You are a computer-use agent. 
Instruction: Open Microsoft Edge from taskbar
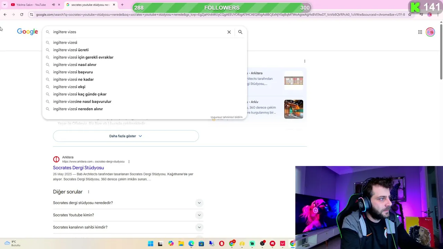tap(191, 243)
